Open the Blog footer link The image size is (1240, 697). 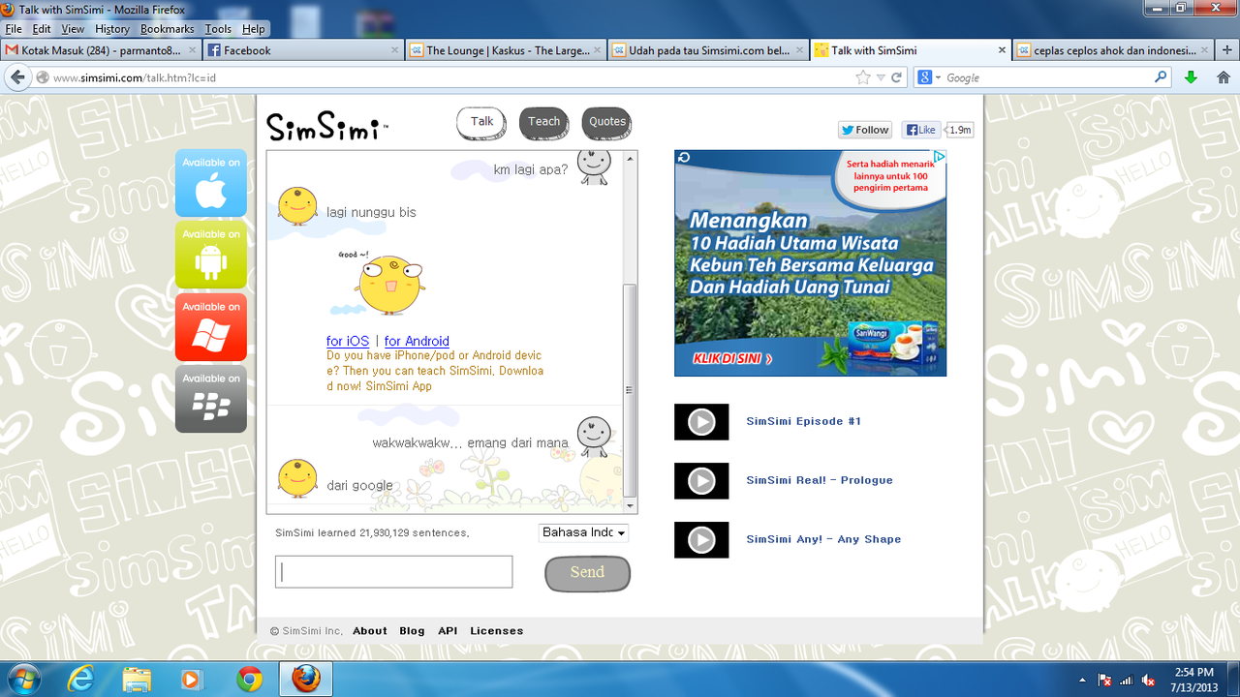[x=412, y=630]
